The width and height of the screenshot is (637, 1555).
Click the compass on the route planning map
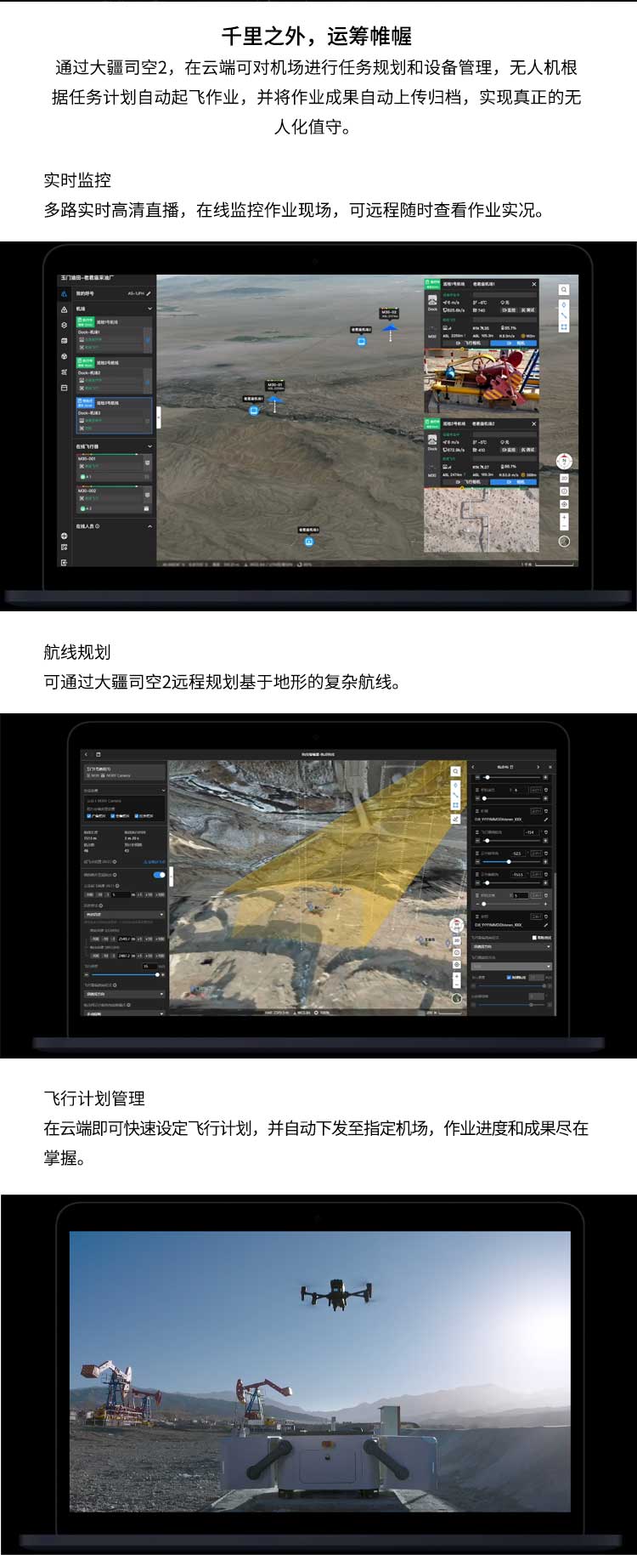[x=456, y=925]
